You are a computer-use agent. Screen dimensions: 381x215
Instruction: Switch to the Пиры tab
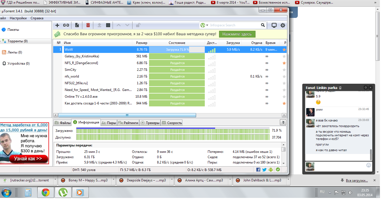point(108,123)
